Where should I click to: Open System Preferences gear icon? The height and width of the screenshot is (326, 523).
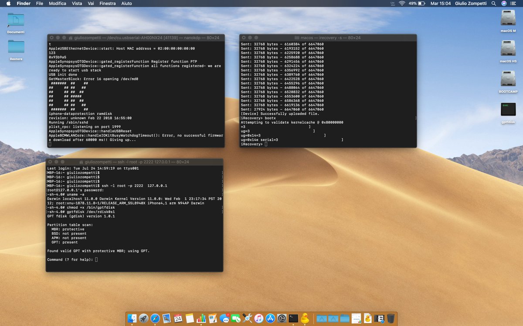tap(282, 319)
